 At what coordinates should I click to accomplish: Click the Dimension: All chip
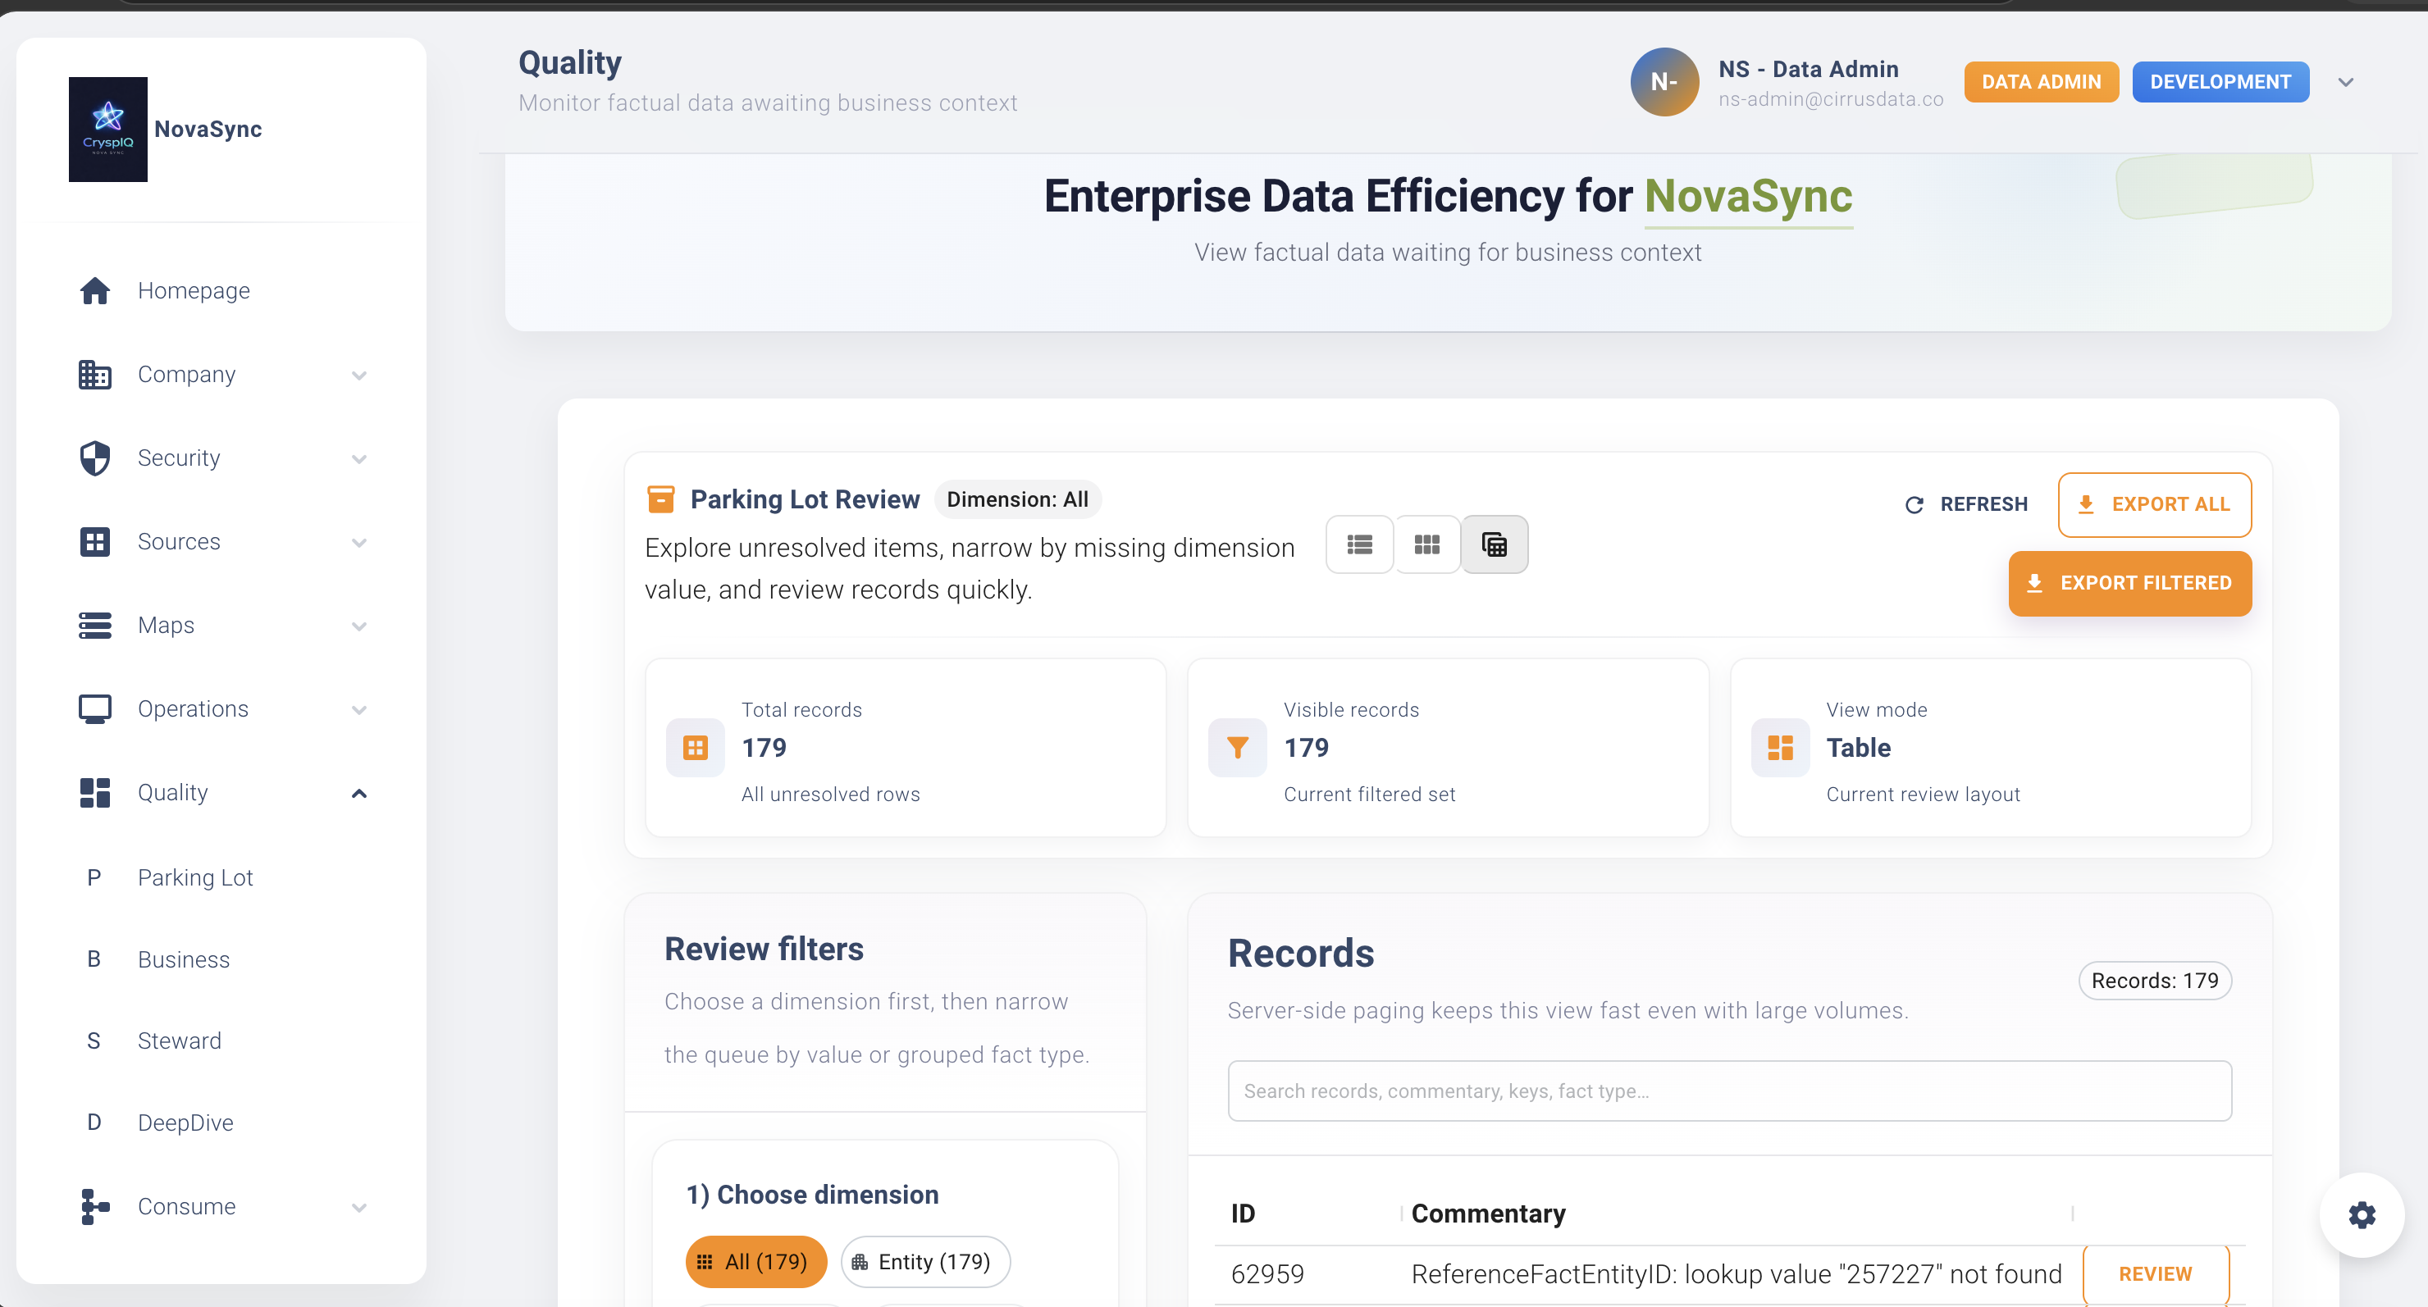[1018, 500]
